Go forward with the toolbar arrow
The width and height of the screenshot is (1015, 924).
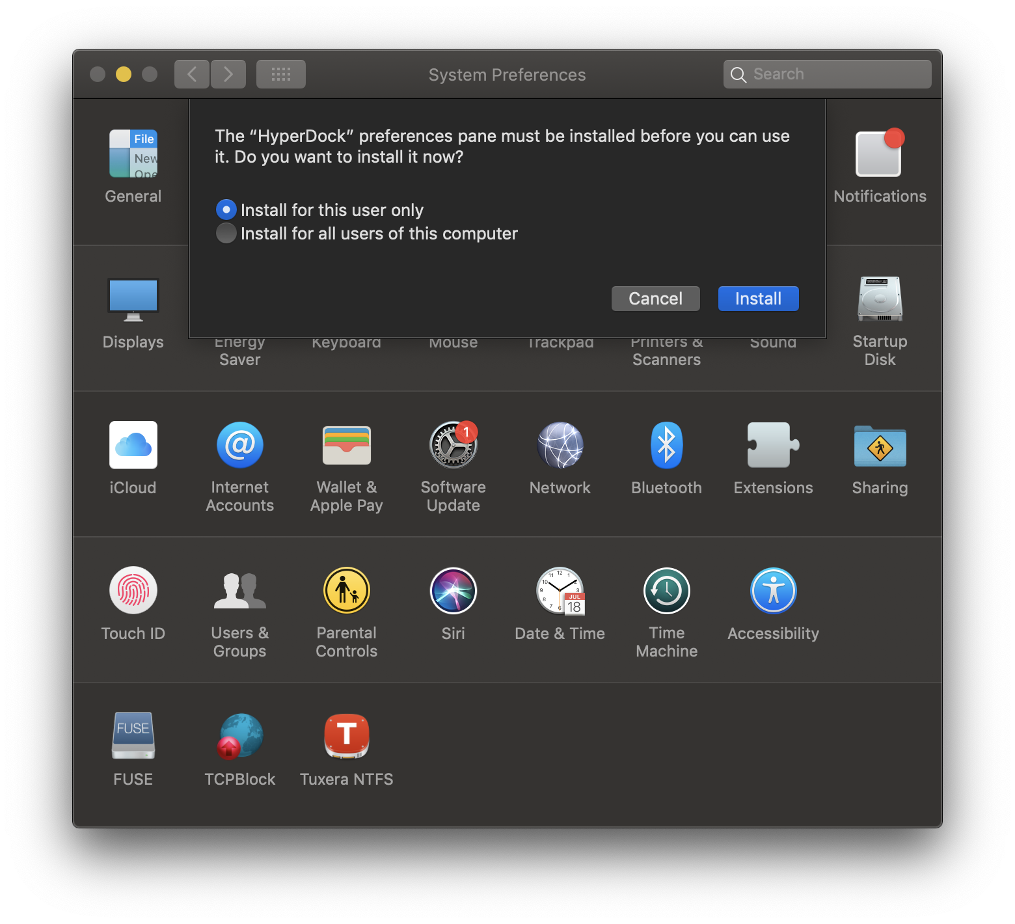tap(228, 74)
